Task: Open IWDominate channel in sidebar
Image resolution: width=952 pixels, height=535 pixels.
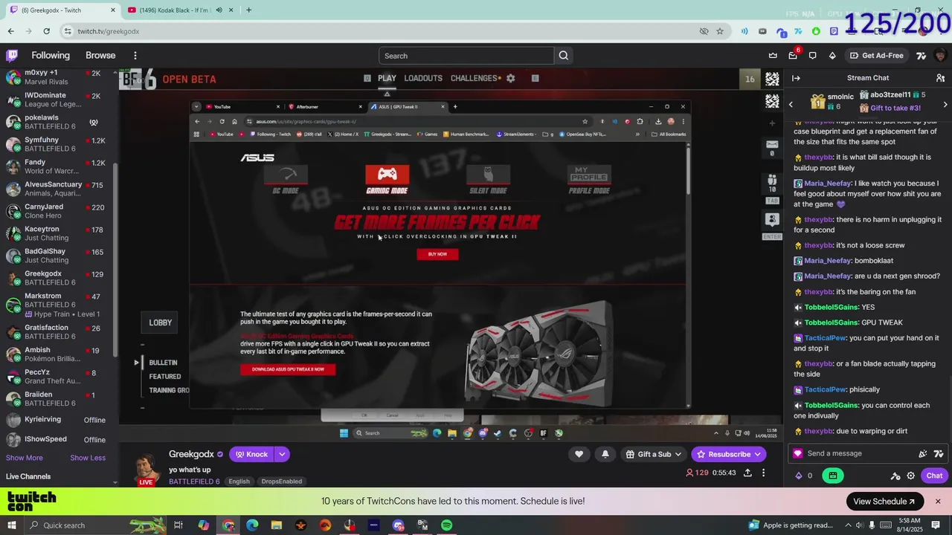Action: click(58, 100)
